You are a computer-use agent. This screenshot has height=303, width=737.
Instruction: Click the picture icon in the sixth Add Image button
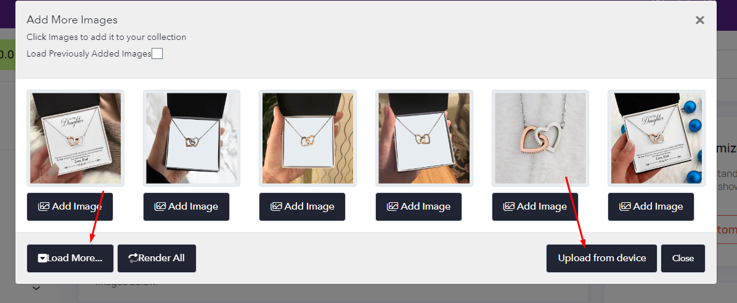[625, 207]
